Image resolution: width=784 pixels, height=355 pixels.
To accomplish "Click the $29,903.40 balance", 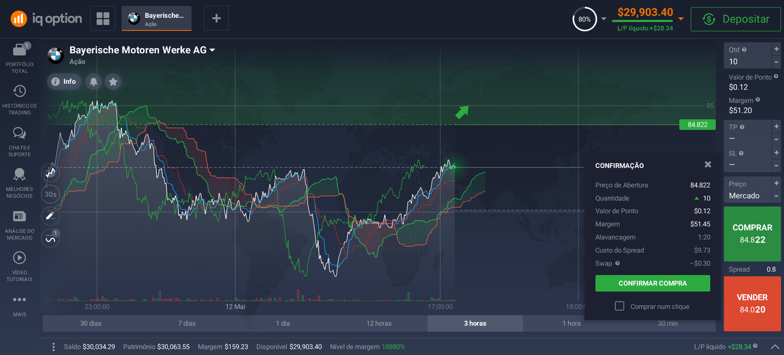I will coord(645,12).
